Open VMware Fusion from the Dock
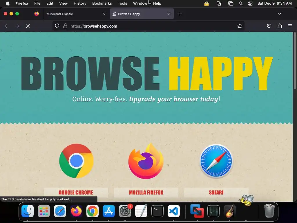 (x=197, y=211)
